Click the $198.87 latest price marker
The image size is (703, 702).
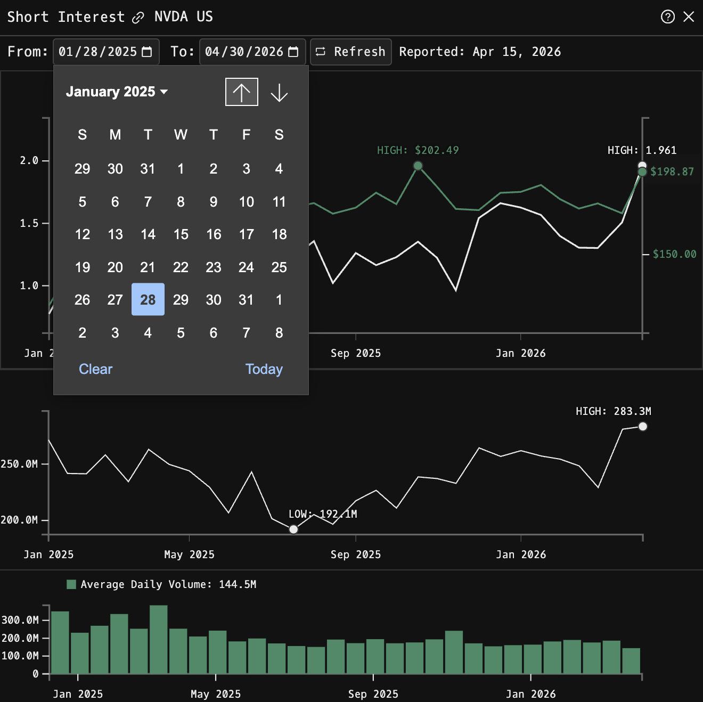pyautogui.click(x=642, y=172)
